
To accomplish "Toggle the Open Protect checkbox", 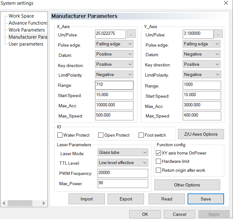I will click(101, 135).
